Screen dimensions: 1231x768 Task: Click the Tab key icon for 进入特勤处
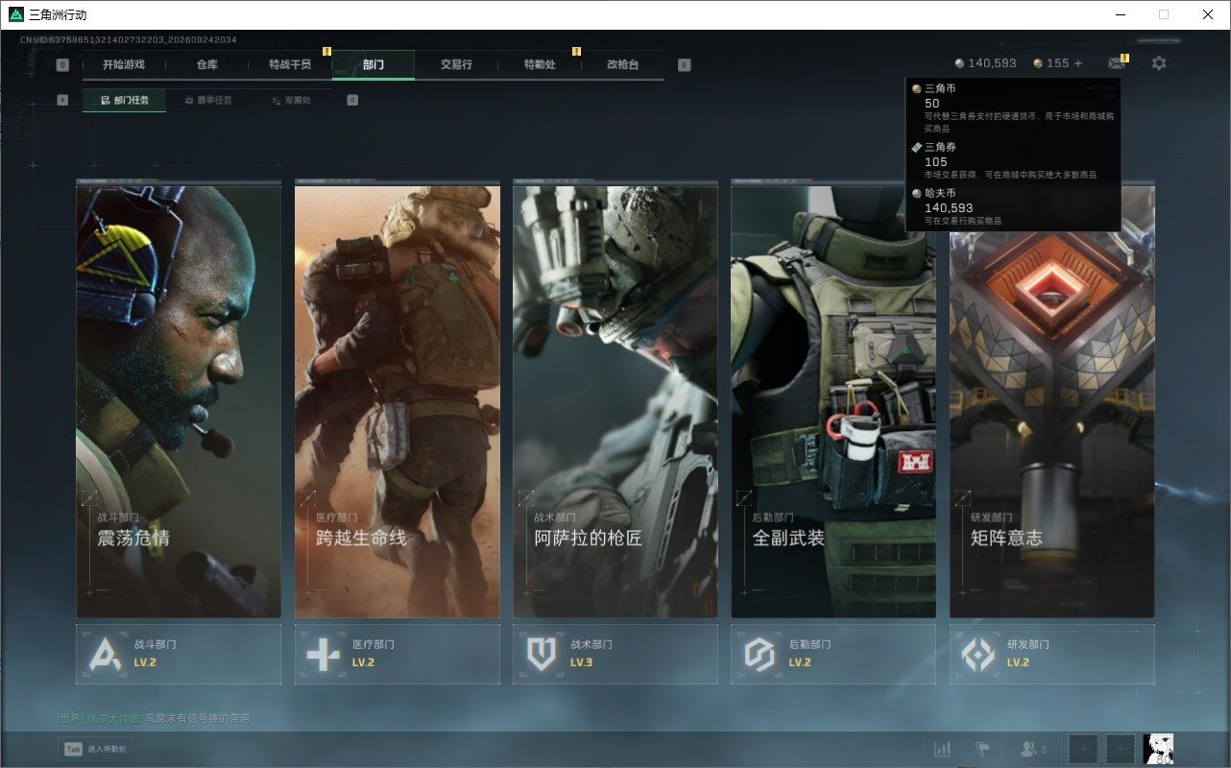point(73,749)
